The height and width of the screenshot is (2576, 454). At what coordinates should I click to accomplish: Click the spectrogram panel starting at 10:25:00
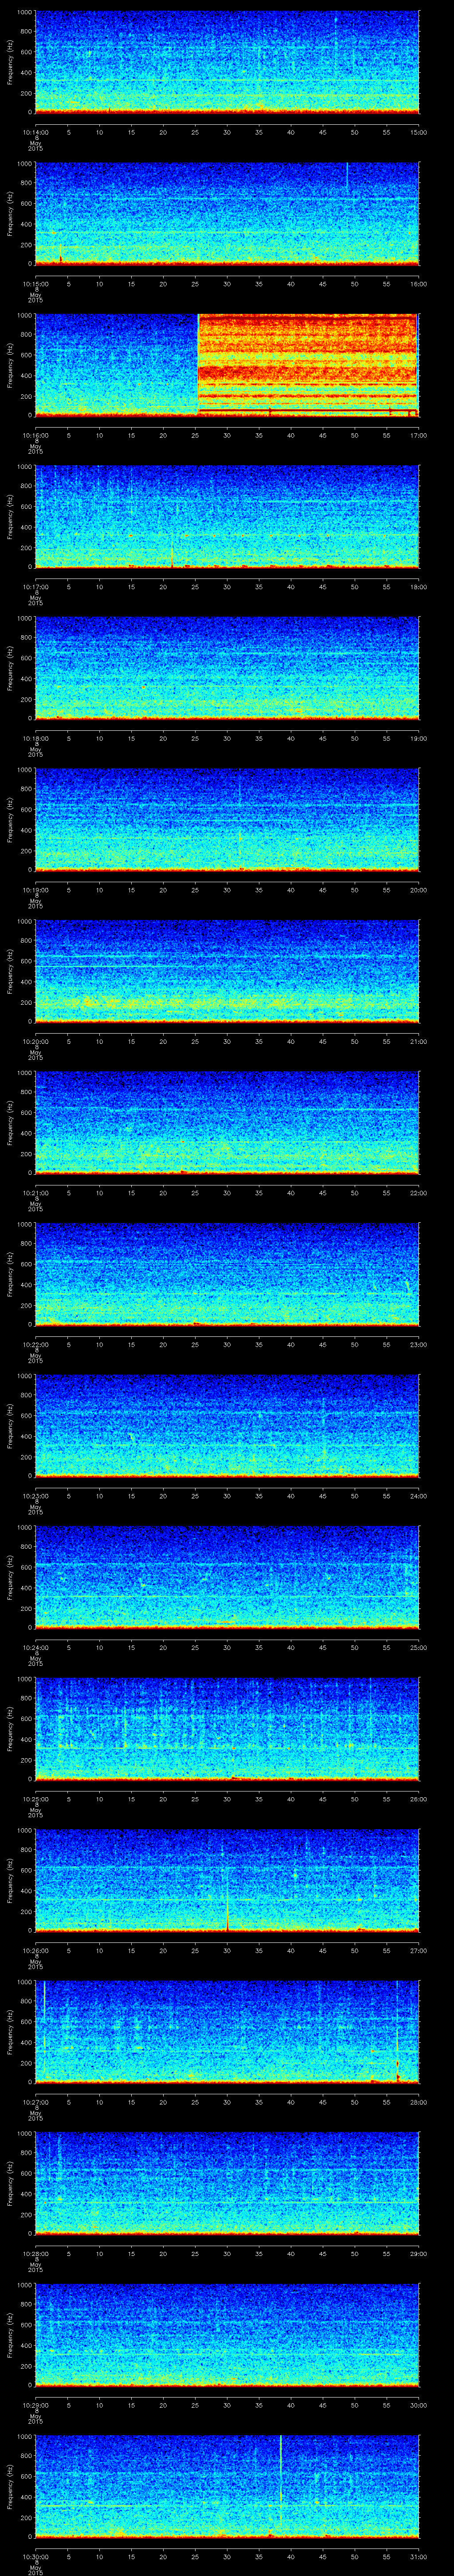click(x=227, y=1728)
